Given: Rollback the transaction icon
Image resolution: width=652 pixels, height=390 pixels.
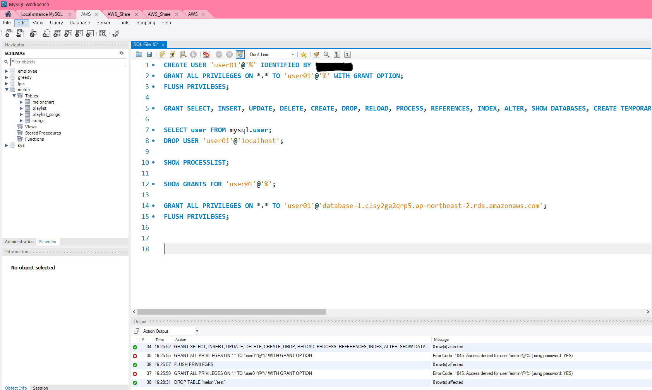Looking at the screenshot, I should (230, 54).
